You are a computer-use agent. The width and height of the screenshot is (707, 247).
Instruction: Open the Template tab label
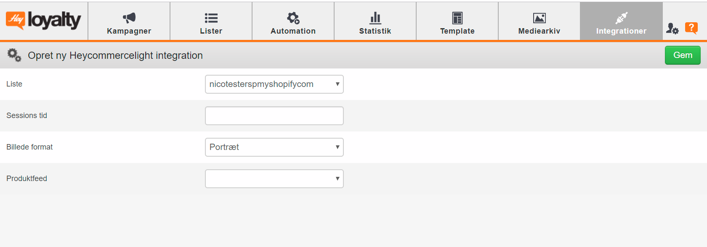[457, 31]
